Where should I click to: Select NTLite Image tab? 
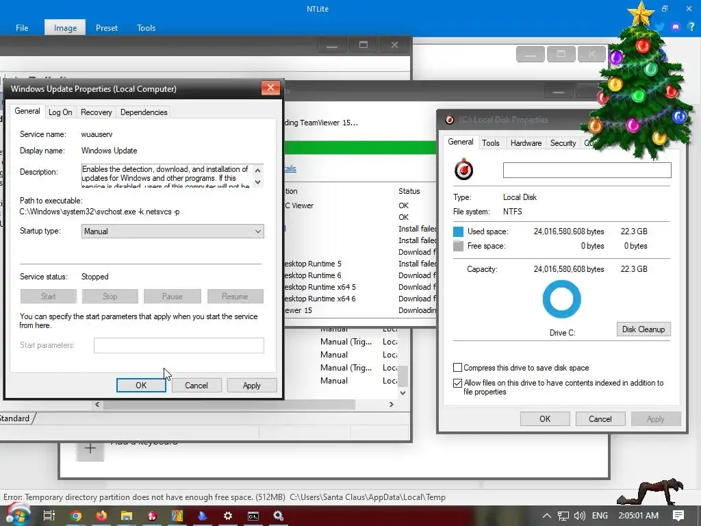[x=65, y=27]
